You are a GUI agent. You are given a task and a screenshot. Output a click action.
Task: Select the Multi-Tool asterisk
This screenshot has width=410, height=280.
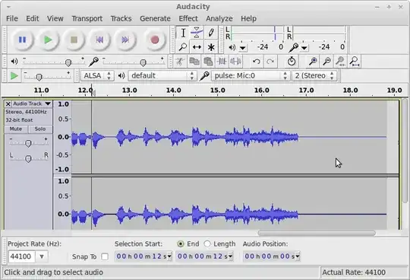(x=211, y=47)
